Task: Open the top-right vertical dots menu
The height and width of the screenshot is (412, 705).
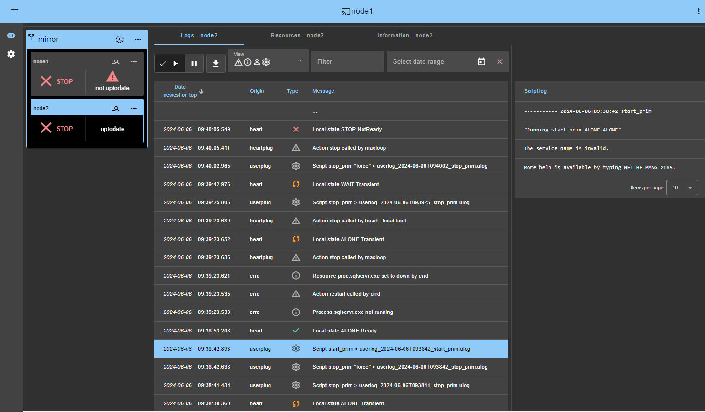Action: click(x=698, y=11)
